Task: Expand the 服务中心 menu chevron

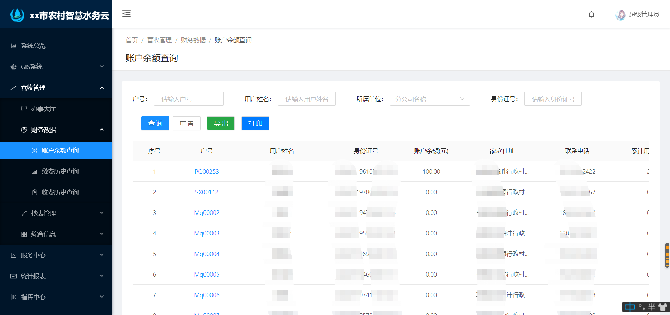Action: [x=102, y=255]
